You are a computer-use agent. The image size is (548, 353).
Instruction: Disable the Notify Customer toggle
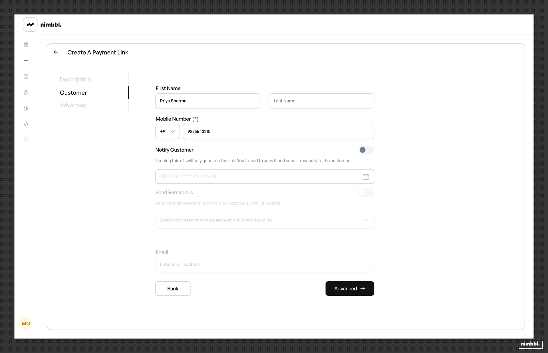(366, 150)
